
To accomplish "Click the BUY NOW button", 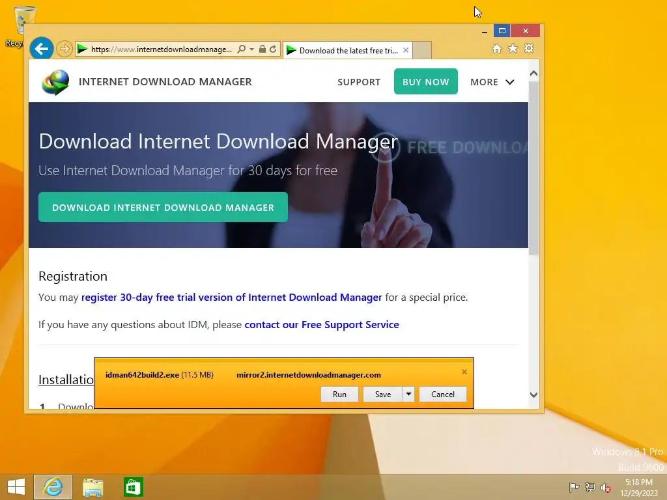I will [x=426, y=81].
